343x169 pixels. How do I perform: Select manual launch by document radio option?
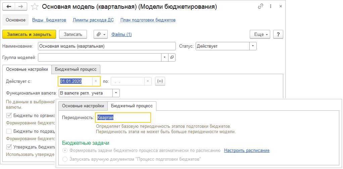coord(65,159)
